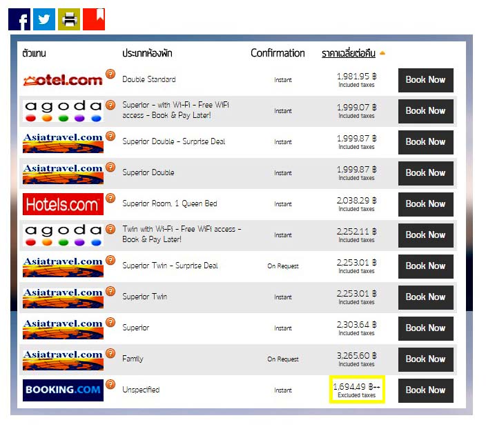
Task: Book Now for plain Superior Twin row
Action: click(425, 297)
